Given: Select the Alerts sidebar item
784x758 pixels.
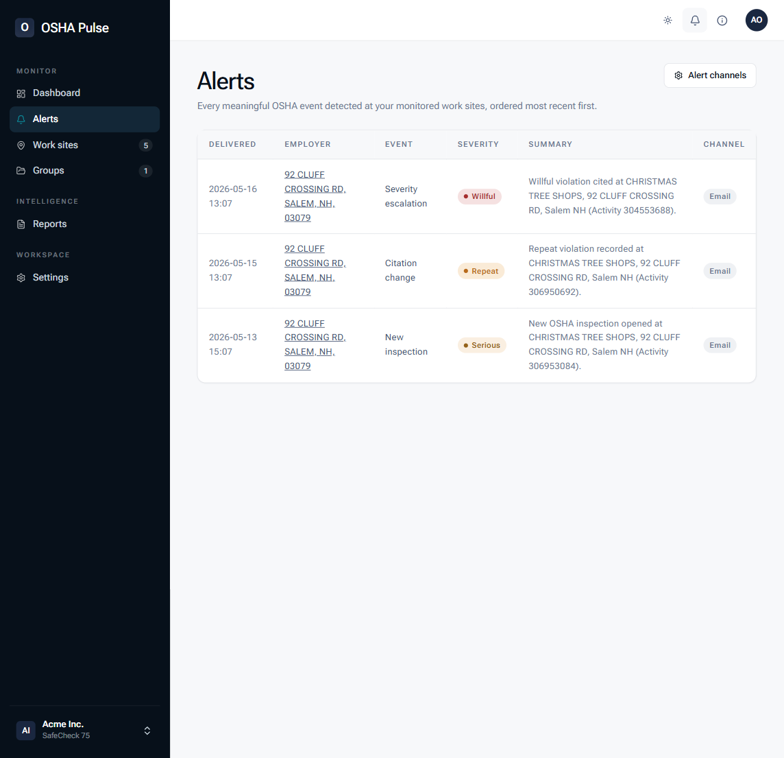Looking at the screenshot, I should [84, 119].
